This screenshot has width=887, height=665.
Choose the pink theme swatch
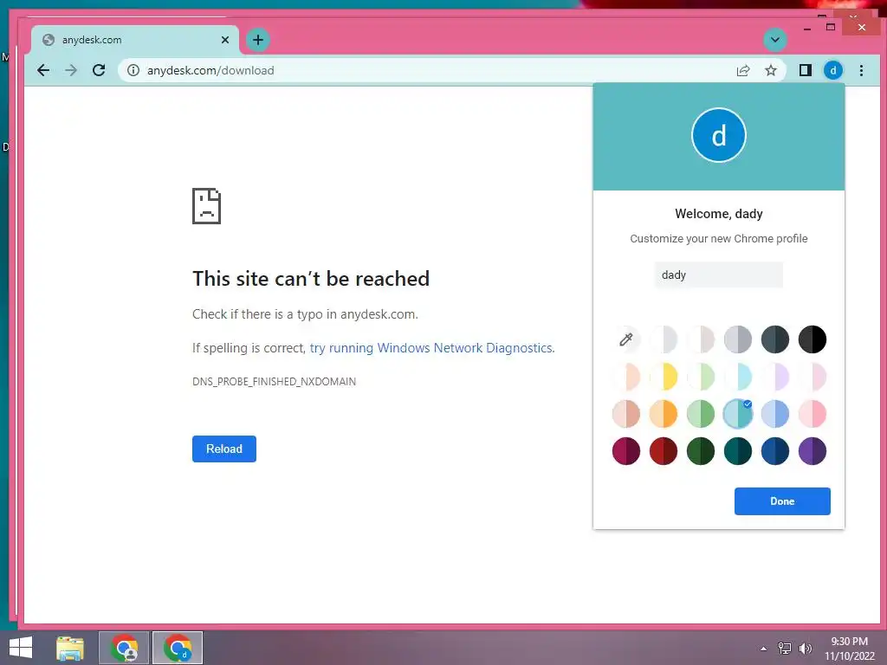pyautogui.click(x=813, y=414)
